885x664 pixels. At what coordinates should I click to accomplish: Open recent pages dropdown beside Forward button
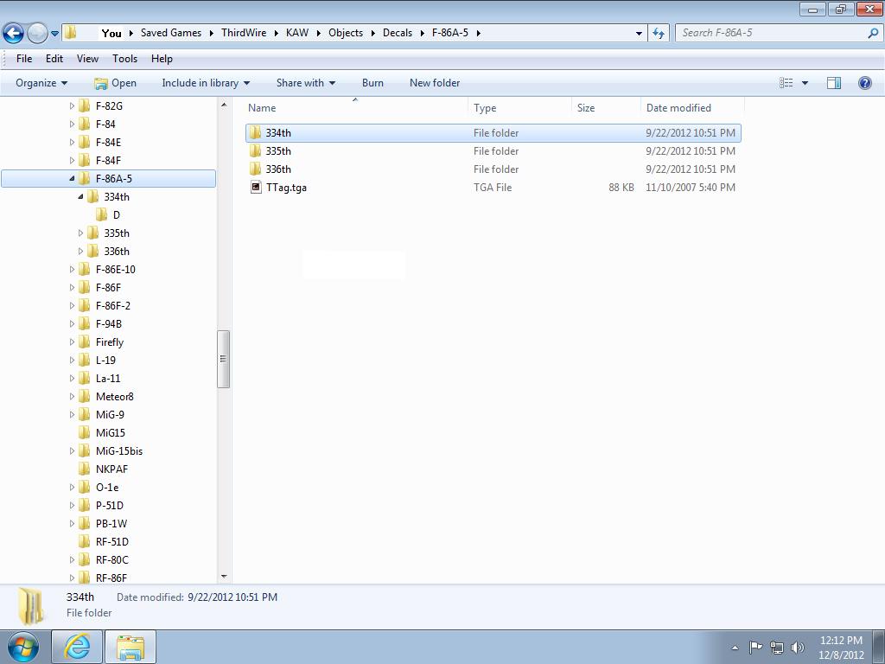(54, 34)
